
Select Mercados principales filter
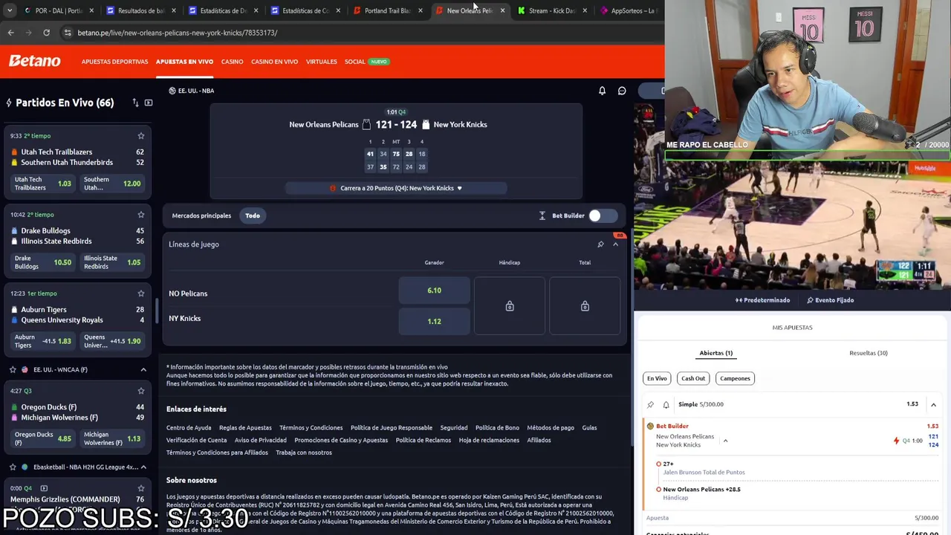[201, 215]
